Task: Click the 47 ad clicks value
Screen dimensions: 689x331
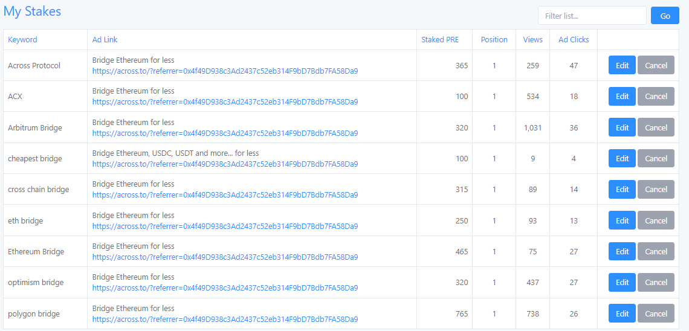Action: (574, 65)
